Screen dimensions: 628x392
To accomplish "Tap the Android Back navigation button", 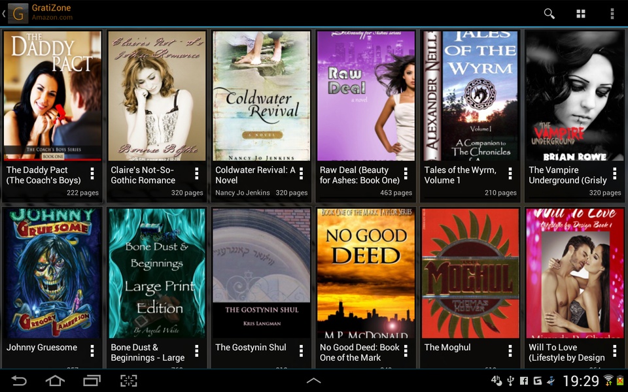I will (x=19, y=380).
